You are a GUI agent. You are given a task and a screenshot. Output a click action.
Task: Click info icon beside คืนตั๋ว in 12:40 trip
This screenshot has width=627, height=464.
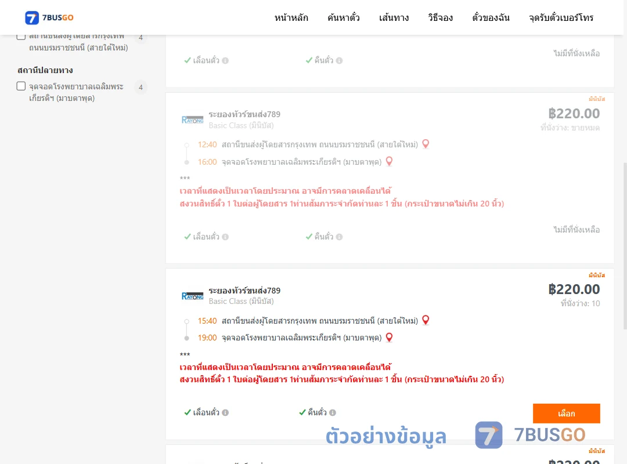click(x=340, y=237)
